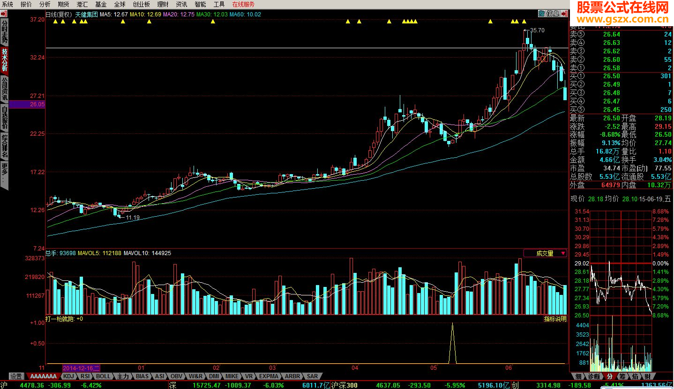Switch to the KDJ indicator tab
Viewport: 674px width, 389px height.
click(x=68, y=376)
